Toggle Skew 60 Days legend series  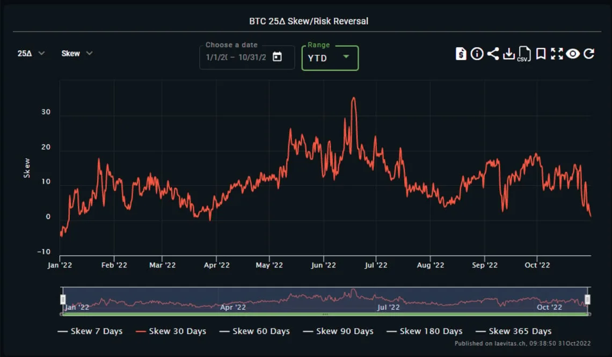coord(254,331)
